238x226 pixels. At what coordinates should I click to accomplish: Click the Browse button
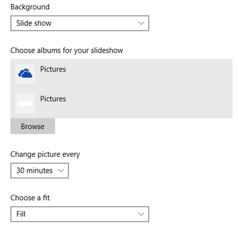coord(33,126)
